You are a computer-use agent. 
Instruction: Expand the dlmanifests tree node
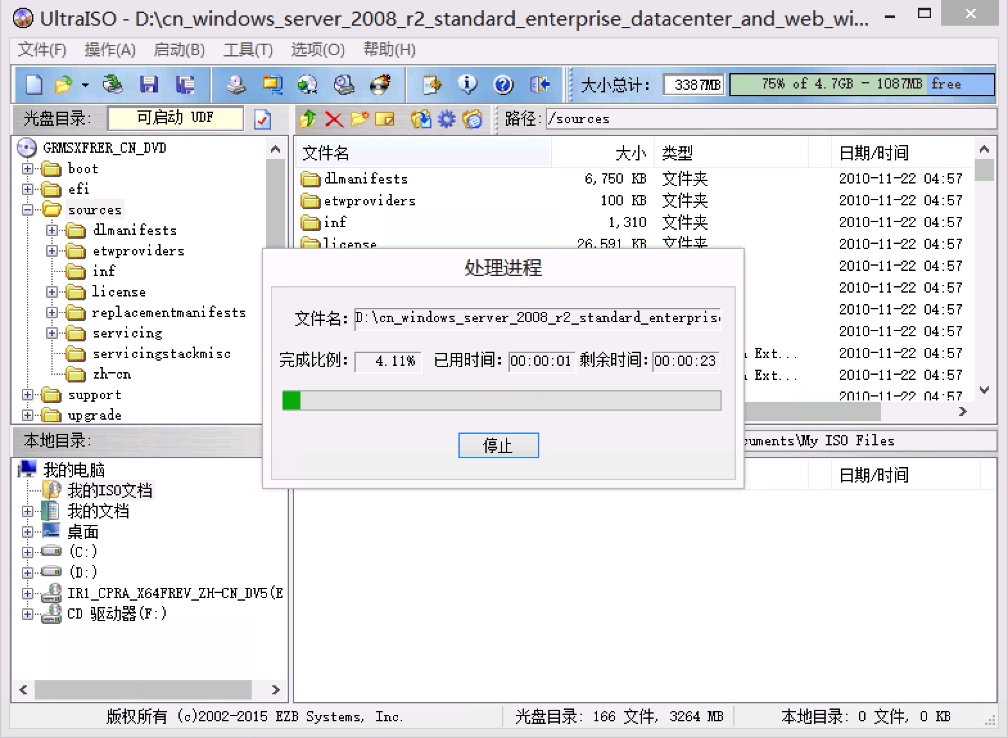tap(52, 230)
